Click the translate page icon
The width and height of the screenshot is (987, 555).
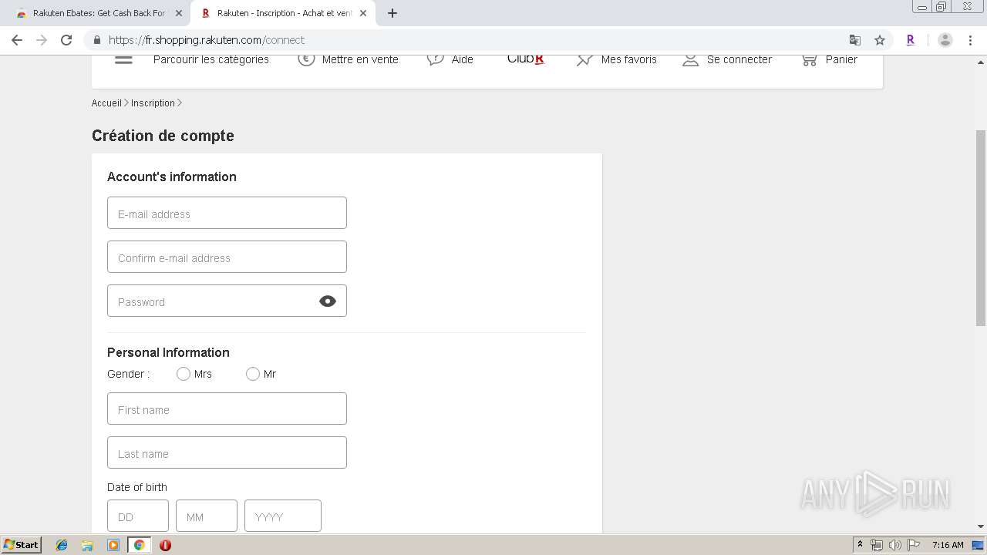tap(854, 40)
